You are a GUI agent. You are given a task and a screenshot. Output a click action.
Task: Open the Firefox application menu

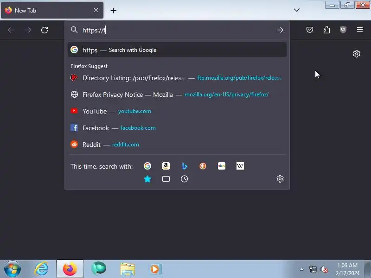click(360, 30)
